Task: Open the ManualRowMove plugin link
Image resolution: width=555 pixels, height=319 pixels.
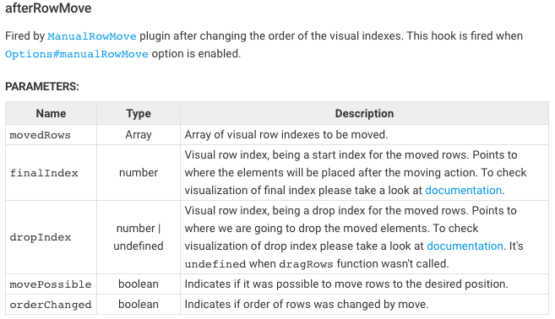Action: coord(92,36)
